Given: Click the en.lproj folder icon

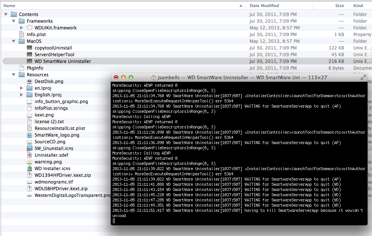Looking at the screenshot, I should point(29,88).
